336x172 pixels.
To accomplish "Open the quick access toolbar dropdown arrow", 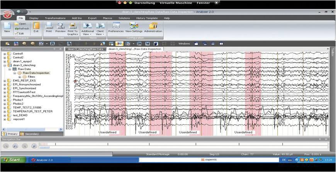I will coord(30,12).
